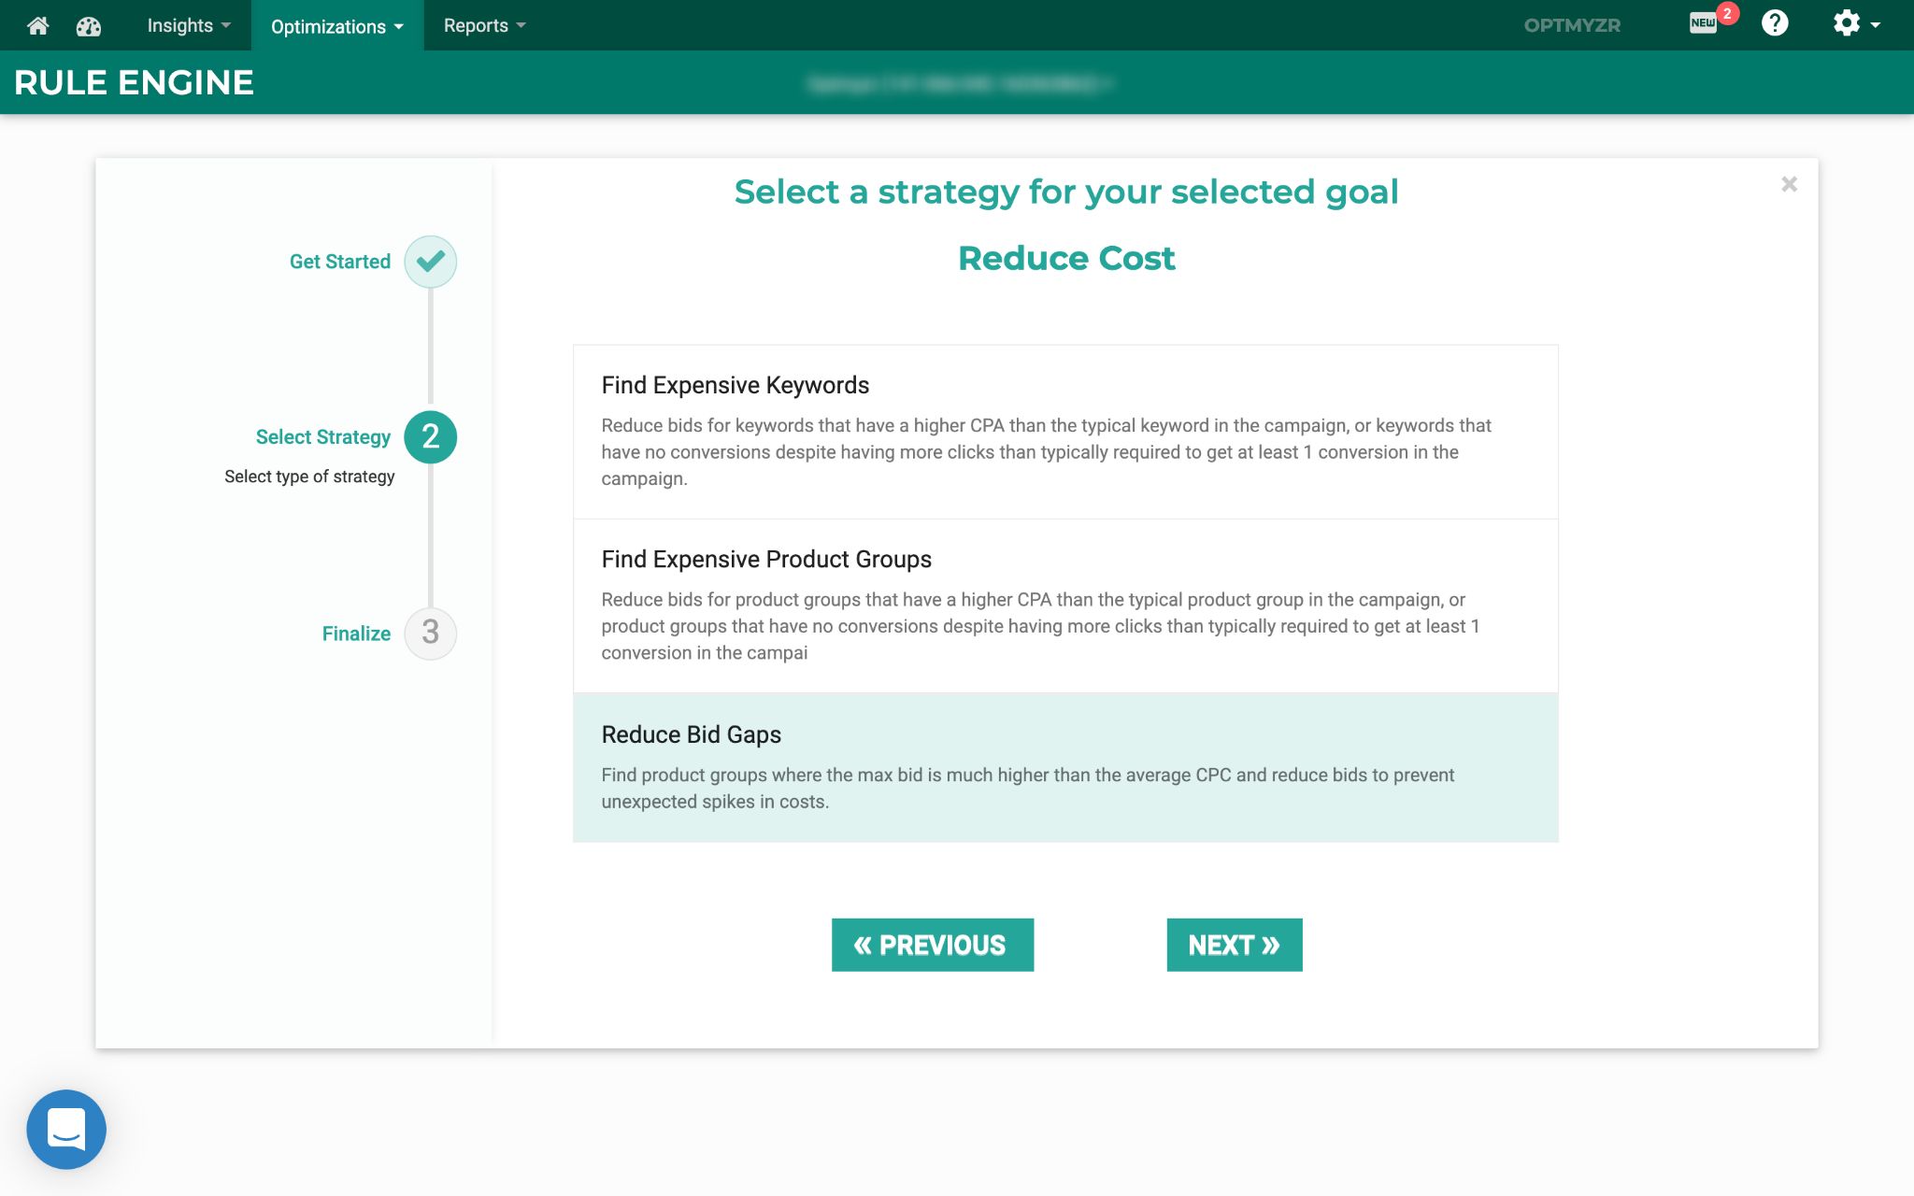The width and height of the screenshot is (1914, 1196).
Task: Go to the home icon
Action: tap(38, 25)
